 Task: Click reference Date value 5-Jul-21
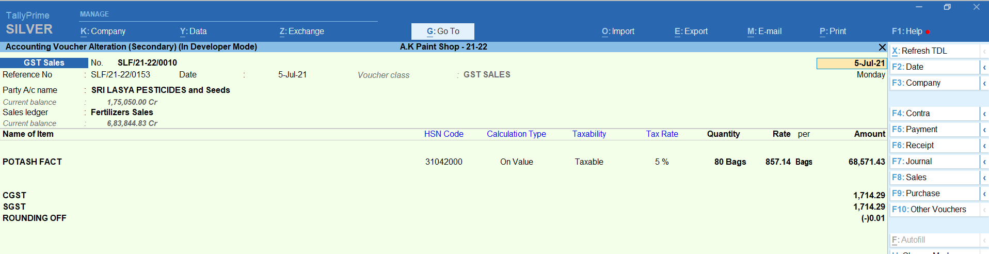[x=292, y=74]
